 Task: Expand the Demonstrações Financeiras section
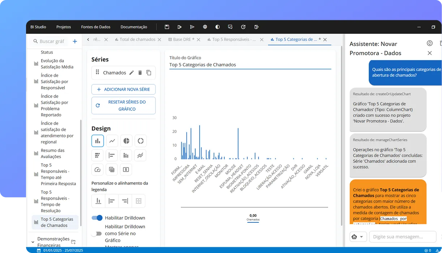[33, 241]
